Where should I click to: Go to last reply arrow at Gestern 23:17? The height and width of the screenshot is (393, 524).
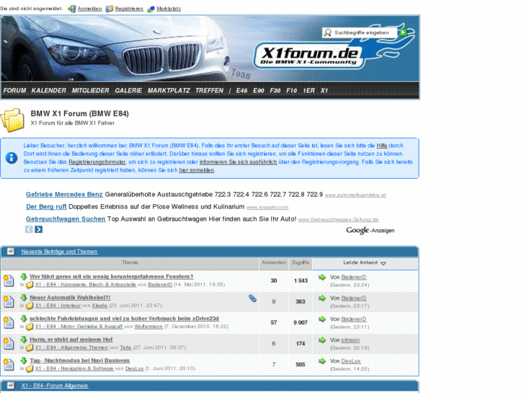coord(321,298)
